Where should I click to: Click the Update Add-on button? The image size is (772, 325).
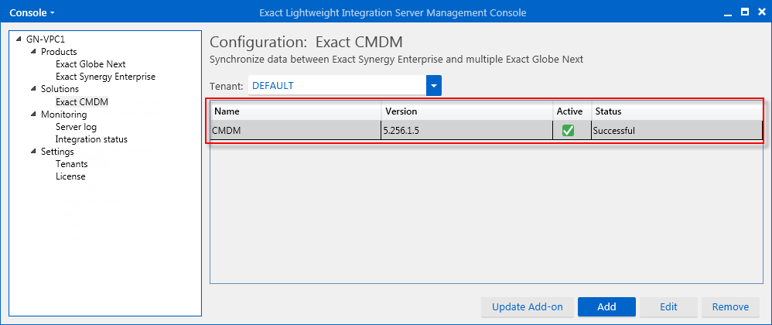(x=528, y=306)
